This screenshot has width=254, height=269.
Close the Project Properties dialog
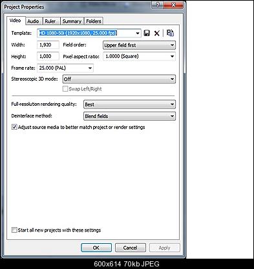173,5
